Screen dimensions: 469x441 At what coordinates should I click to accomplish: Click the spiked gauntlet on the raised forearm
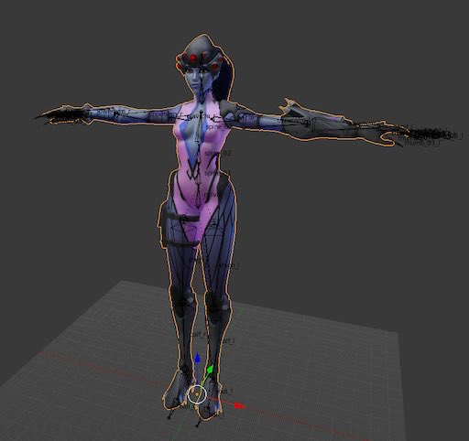(318, 121)
